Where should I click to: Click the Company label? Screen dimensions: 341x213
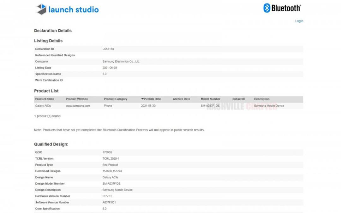coord(41,62)
